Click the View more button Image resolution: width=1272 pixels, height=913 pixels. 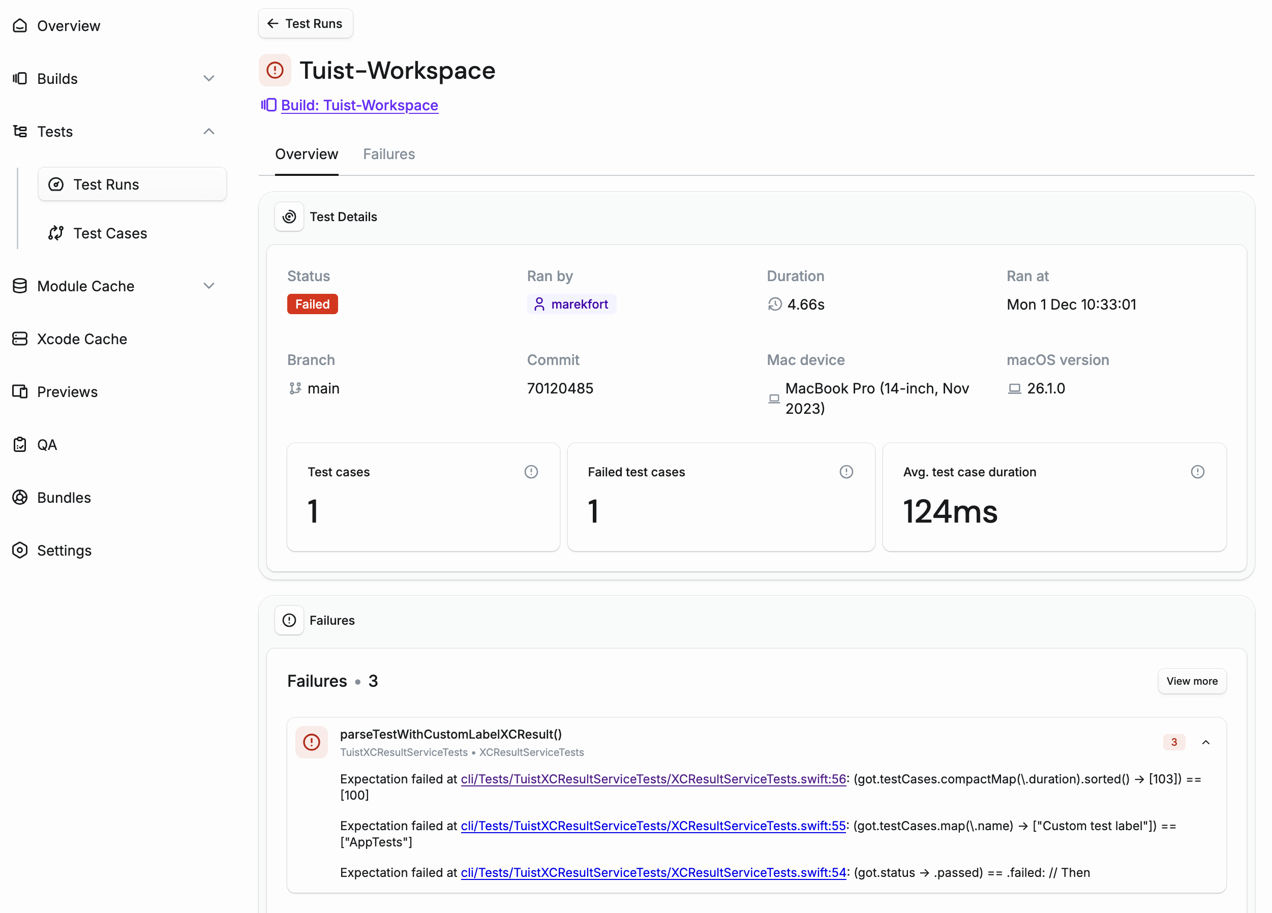(1192, 681)
